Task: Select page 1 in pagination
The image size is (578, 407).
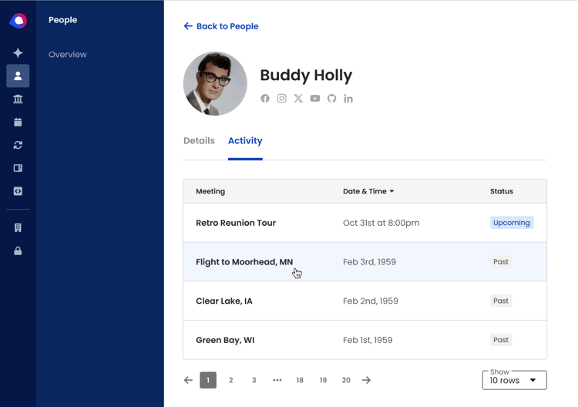Action: [x=208, y=380]
